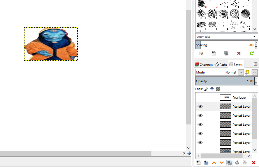Delete the selected brush

(239, 53)
